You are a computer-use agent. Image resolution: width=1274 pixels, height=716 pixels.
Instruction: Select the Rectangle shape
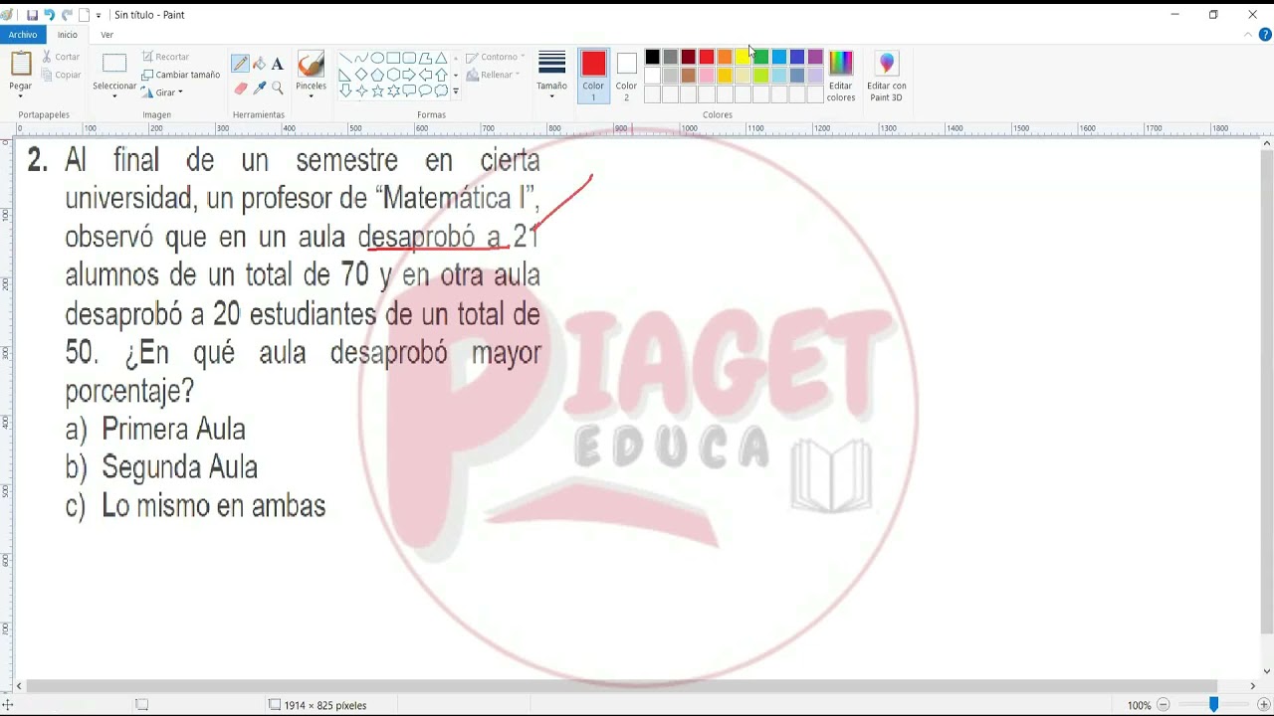click(393, 58)
